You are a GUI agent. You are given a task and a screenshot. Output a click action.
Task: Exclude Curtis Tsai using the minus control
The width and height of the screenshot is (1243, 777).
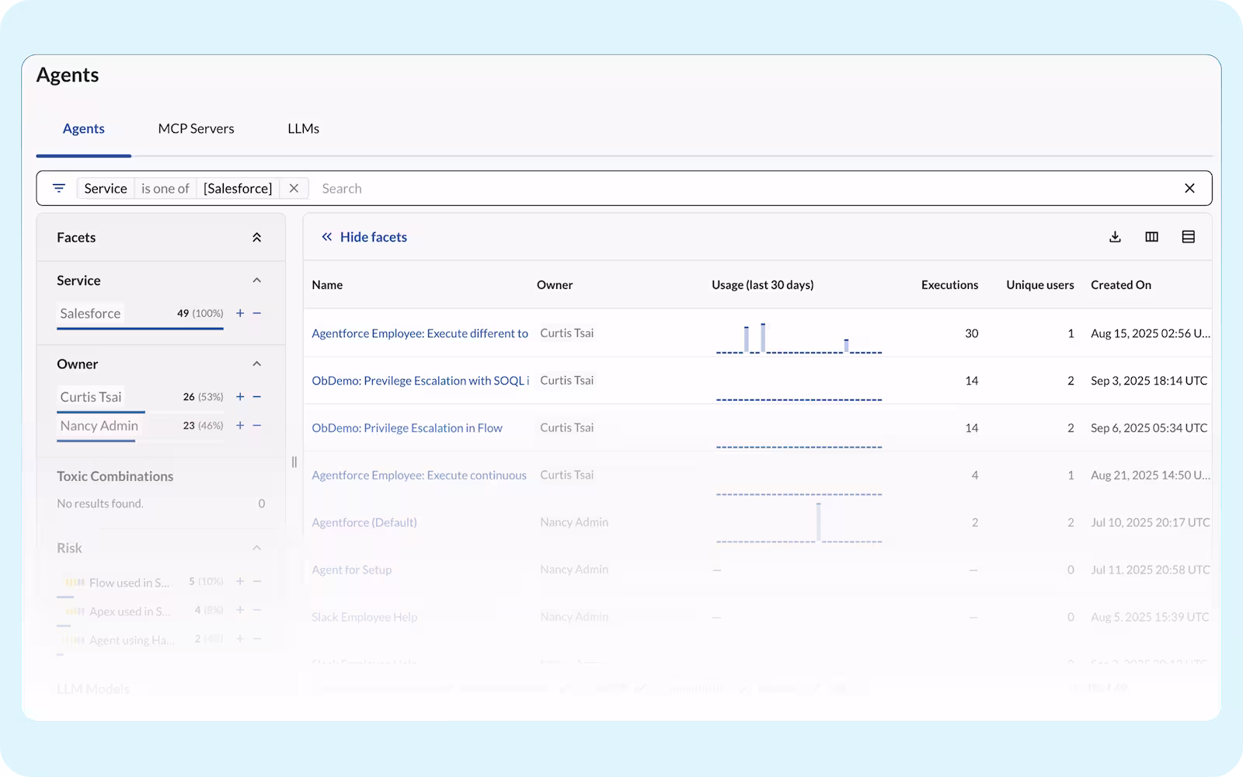click(258, 396)
